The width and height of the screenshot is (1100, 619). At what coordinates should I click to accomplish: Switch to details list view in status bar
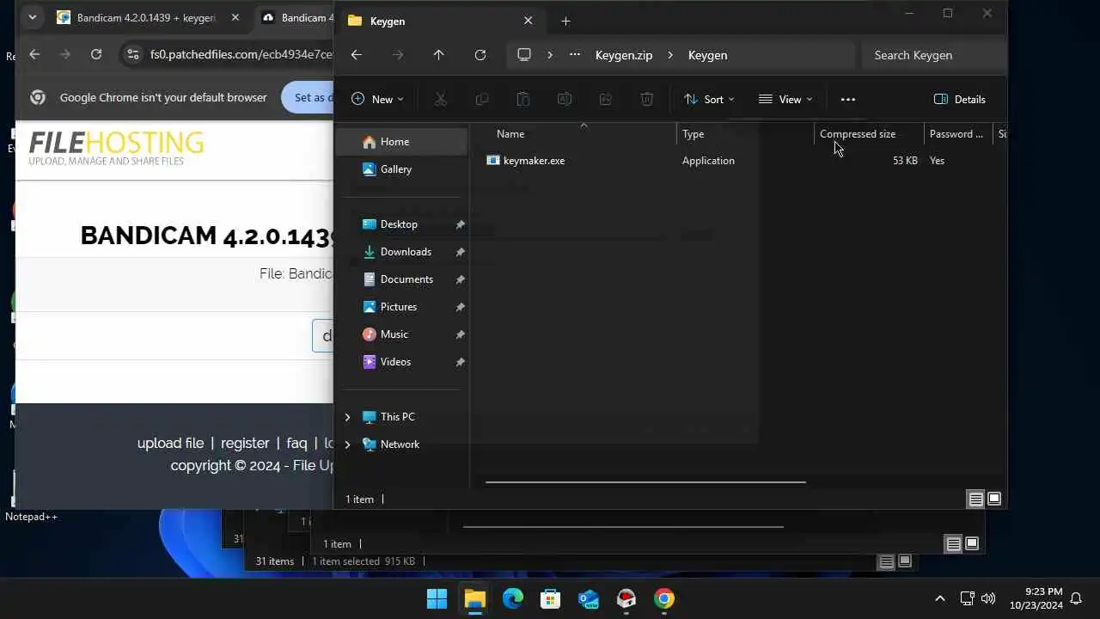(x=975, y=499)
